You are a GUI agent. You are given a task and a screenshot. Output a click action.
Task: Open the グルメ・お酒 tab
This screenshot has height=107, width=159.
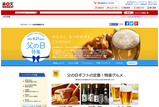point(73,63)
